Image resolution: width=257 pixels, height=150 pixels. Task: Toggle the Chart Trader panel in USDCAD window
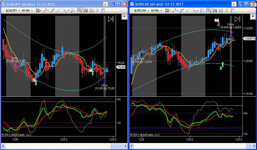209,11
